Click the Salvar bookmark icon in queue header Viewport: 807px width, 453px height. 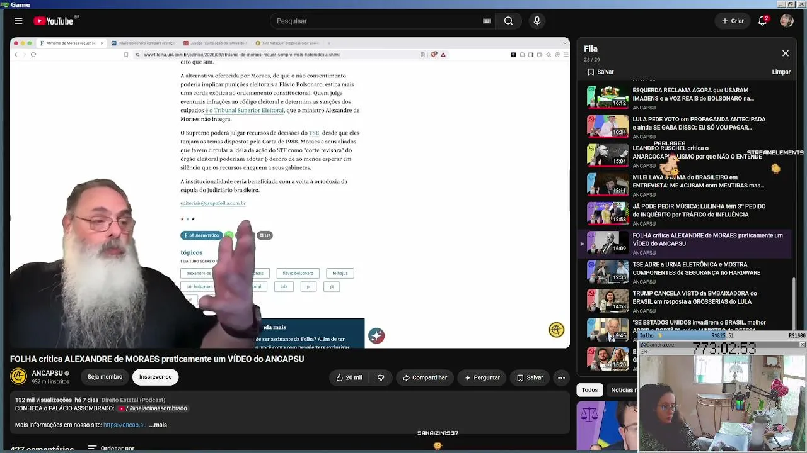point(591,72)
